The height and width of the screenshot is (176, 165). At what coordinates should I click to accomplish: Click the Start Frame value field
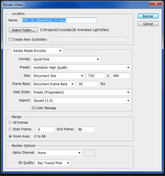click(x=45, y=129)
